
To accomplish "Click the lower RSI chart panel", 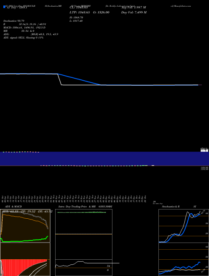I will coord(184,259).
